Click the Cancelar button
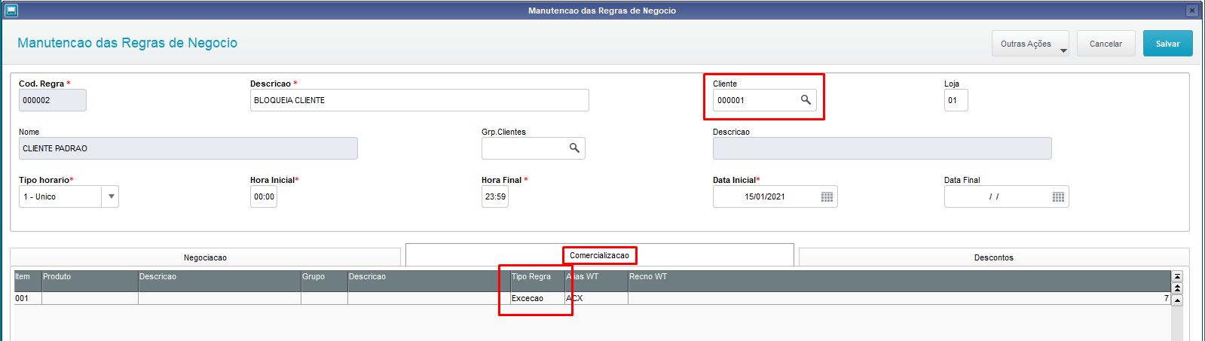Image resolution: width=1205 pixels, height=341 pixels. pos(1106,44)
